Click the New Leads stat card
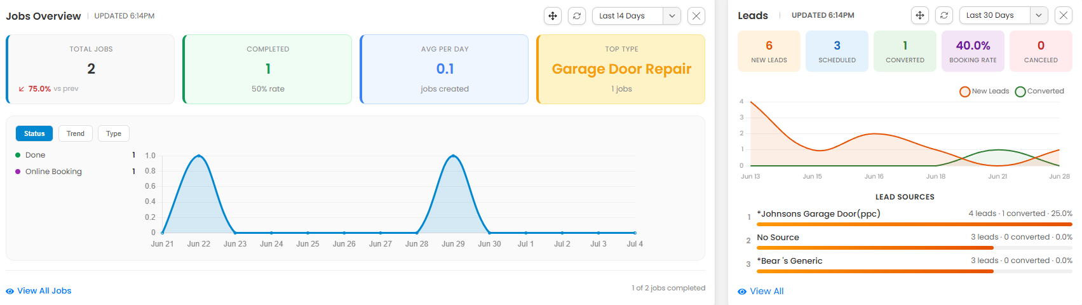 coord(769,51)
